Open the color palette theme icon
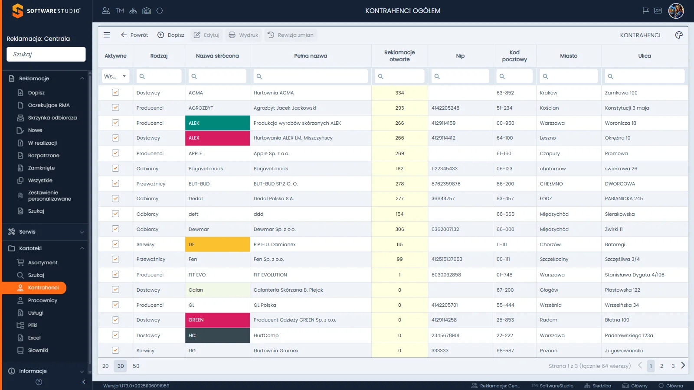Image resolution: width=694 pixels, height=390 pixels. (679, 35)
